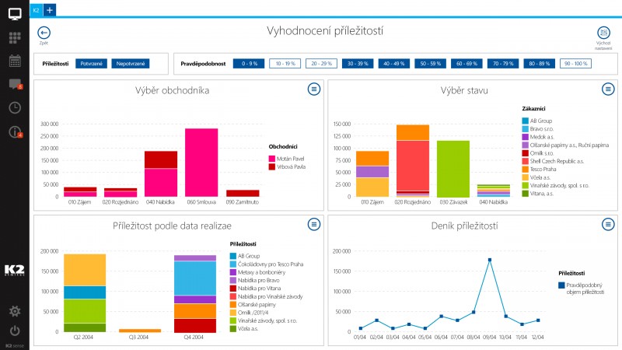Open the clock history icon in sidebar

(x=15, y=107)
